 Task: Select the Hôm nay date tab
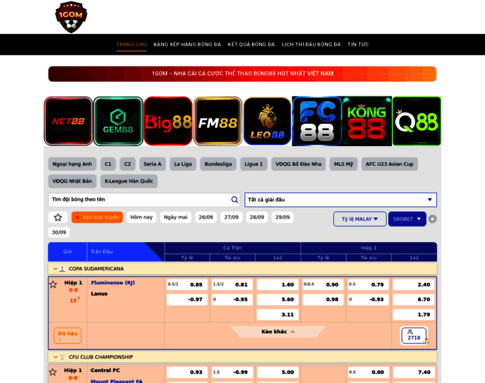(x=142, y=217)
